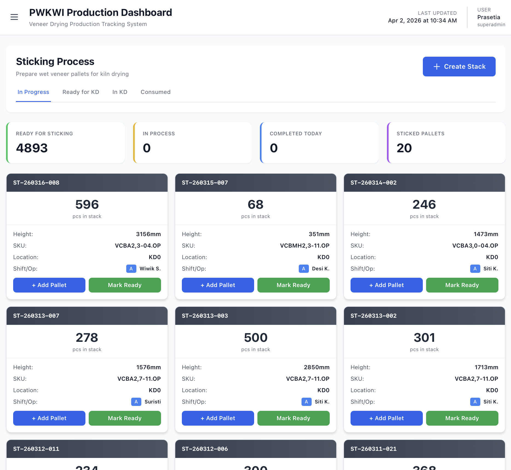
Task: Mark stack ST-260315-007 as ready
Action: 293,285
